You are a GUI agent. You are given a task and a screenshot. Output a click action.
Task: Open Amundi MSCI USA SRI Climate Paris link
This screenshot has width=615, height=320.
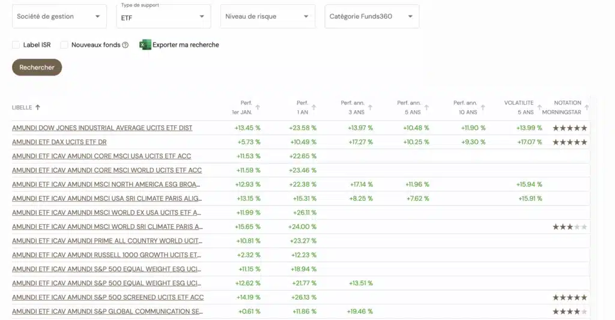(107, 198)
